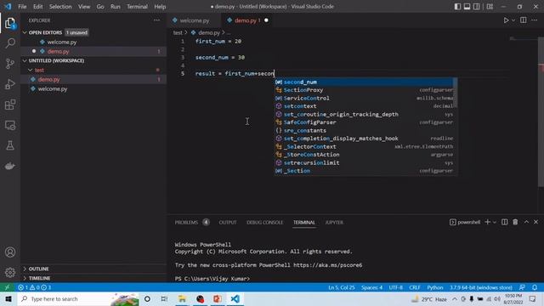This screenshot has height=306, width=544.
Task: Open the Search view icon
Action: point(10,43)
